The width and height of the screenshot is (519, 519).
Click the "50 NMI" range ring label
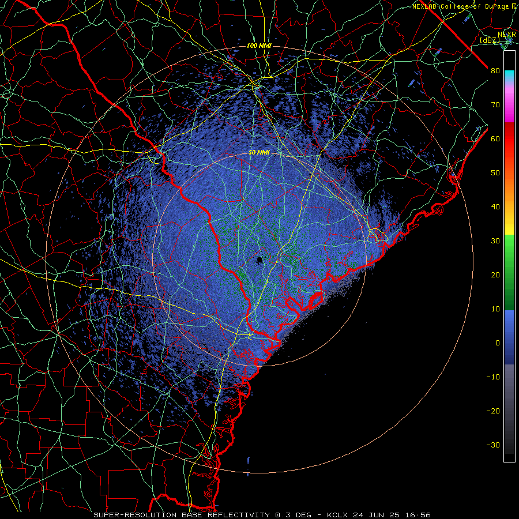coord(259,152)
